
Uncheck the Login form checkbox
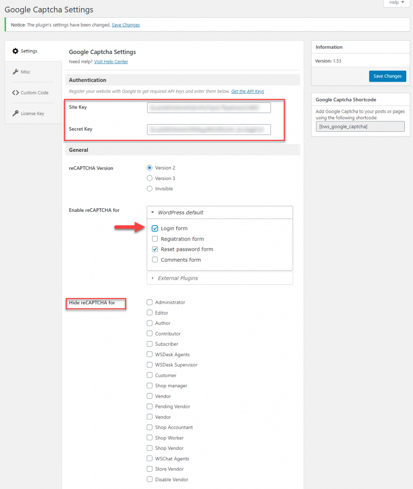coord(155,228)
